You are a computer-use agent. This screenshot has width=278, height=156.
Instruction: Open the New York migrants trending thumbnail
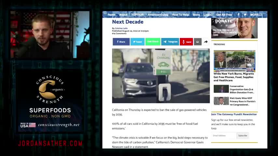pyautogui.click(x=234, y=61)
